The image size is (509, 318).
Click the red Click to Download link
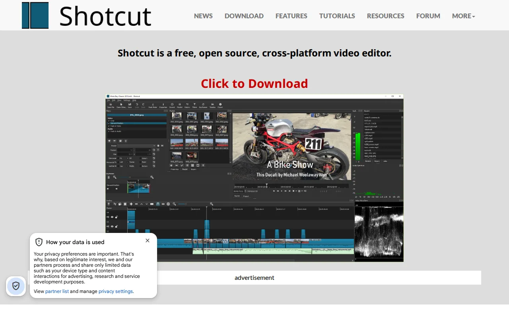click(x=254, y=83)
